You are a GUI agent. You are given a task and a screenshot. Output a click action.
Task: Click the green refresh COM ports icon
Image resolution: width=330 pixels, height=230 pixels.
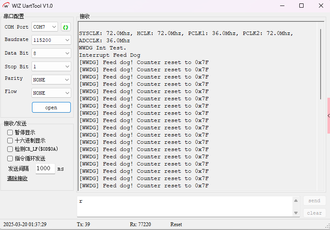[x=66, y=27]
